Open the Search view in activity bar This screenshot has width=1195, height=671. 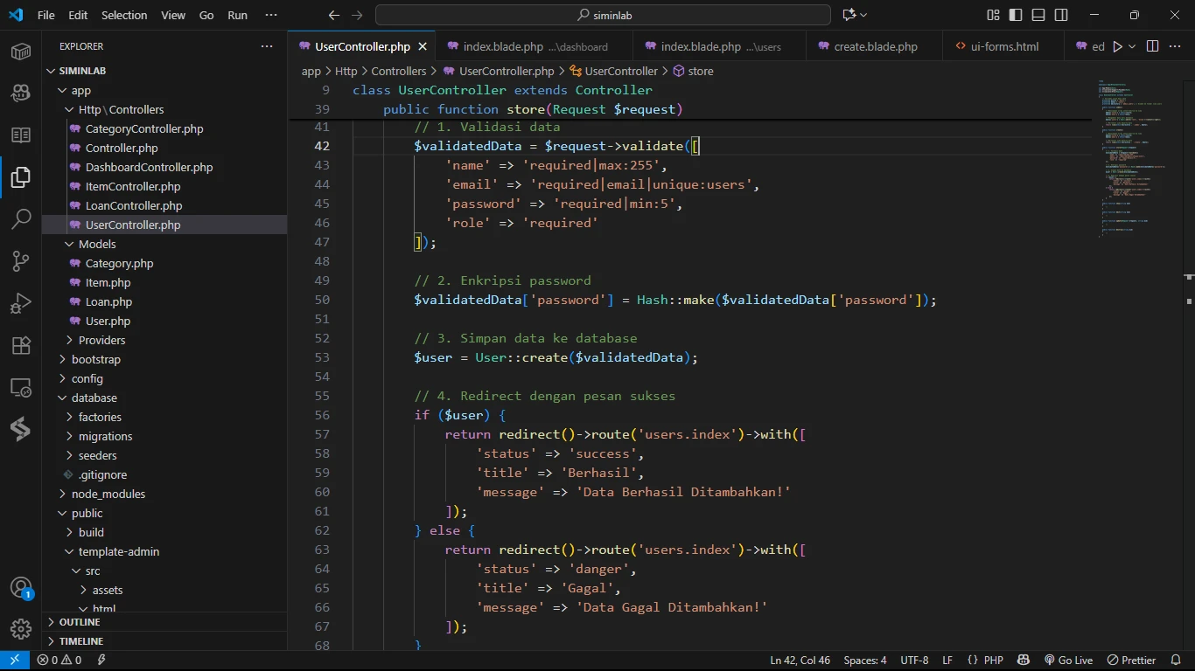click(x=21, y=218)
